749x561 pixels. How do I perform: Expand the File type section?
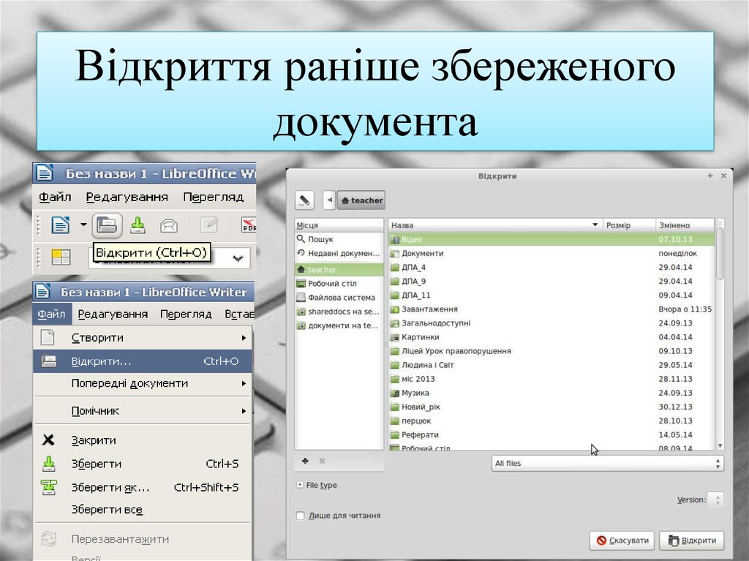pyautogui.click(x=316, y=485)
